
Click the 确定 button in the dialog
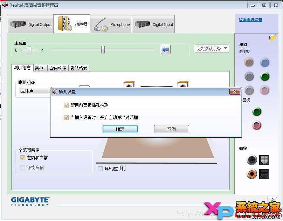point(120,129)
